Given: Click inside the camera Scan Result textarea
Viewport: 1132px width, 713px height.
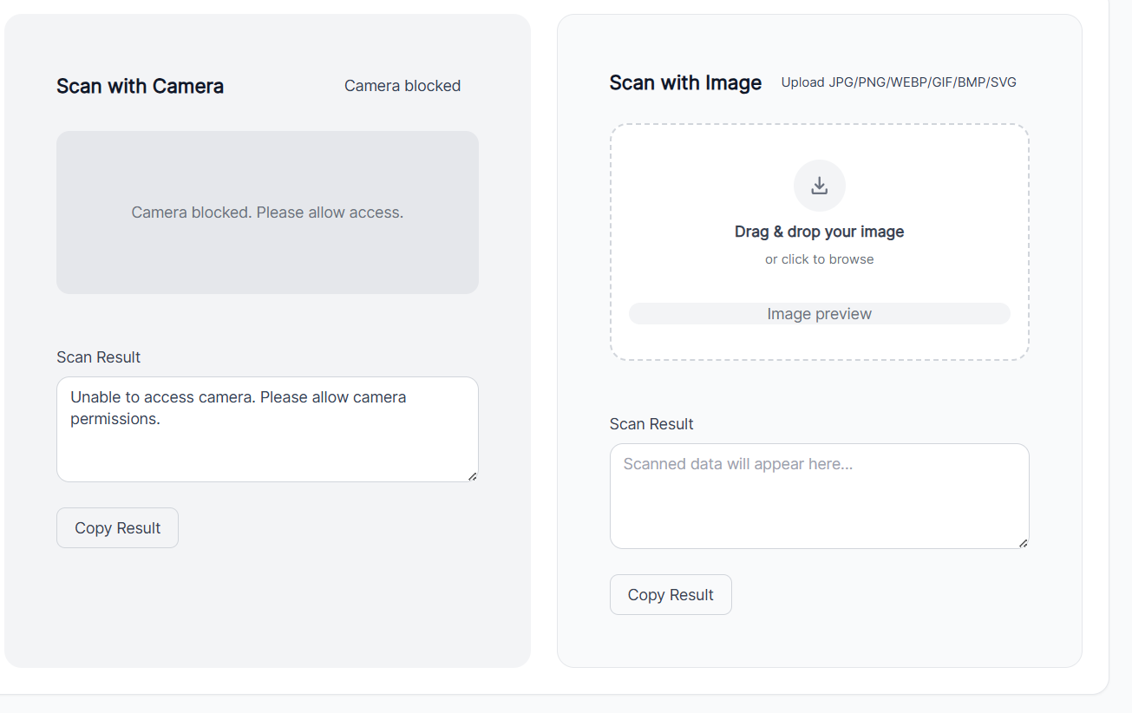Looking at the screenshot, I should click(266, 429).
